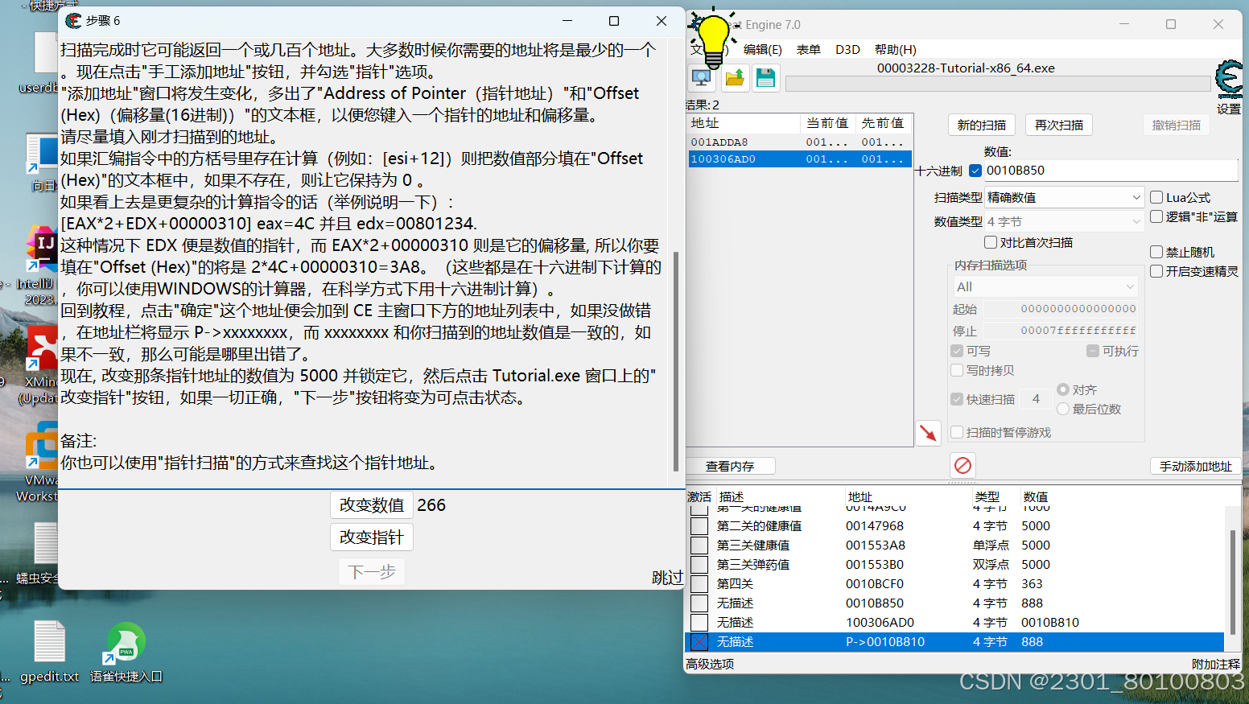Image resolution: width=1249 pixels, height=704 pixels.
Task: Select the 第三关健康值 address entry
Action: pyautogui.click(x=954, y=545)
